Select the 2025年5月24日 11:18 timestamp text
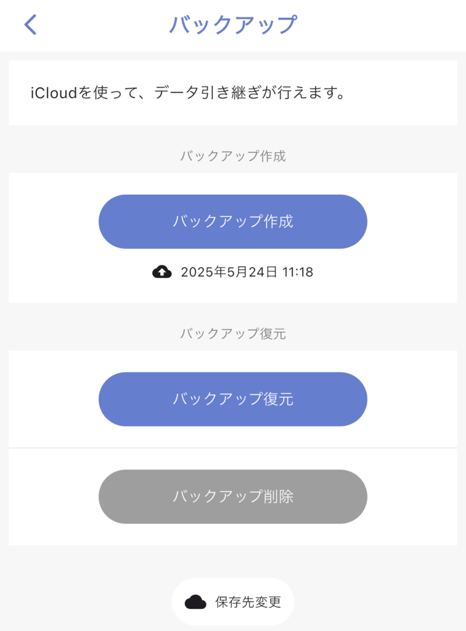Viewport: 466px width, 631px height. 247,272
